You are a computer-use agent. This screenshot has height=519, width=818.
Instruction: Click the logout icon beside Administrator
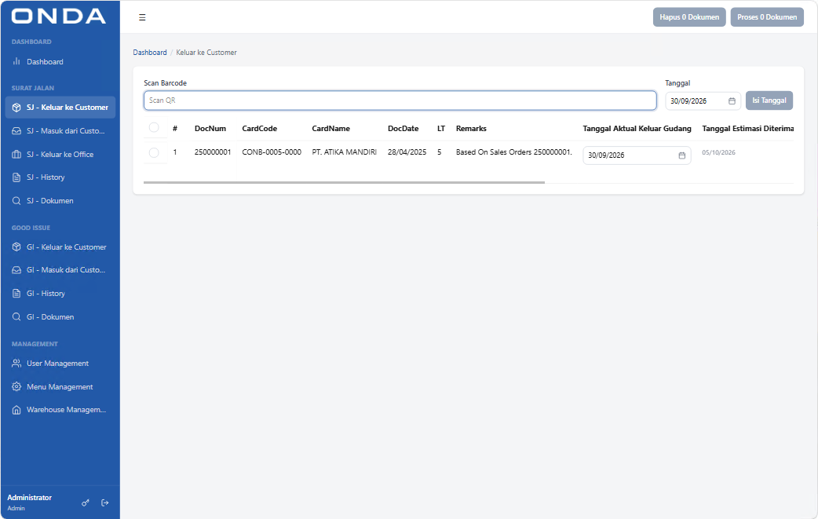pyautogui.click(x=105, y=503)
